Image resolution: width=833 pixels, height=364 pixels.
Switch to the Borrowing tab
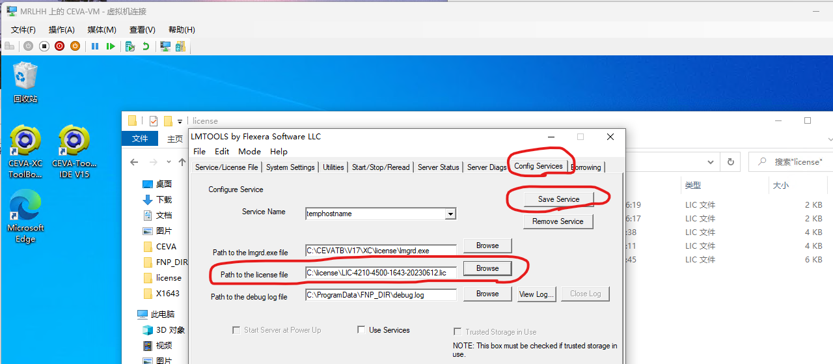586,167
